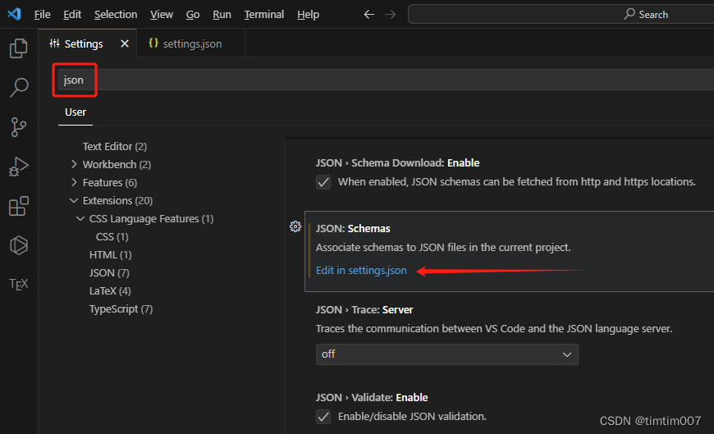
Task: Open the Source Control view
Action: (x=19, y=127)
